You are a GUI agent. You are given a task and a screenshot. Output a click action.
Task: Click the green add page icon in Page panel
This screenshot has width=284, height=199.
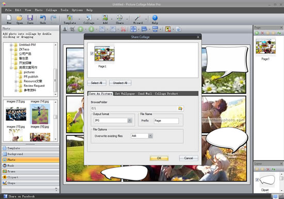257,33
